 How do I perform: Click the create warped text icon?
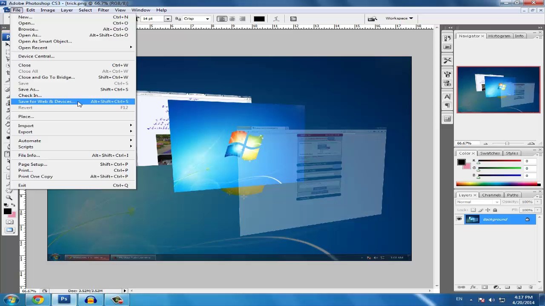[276, 19]
